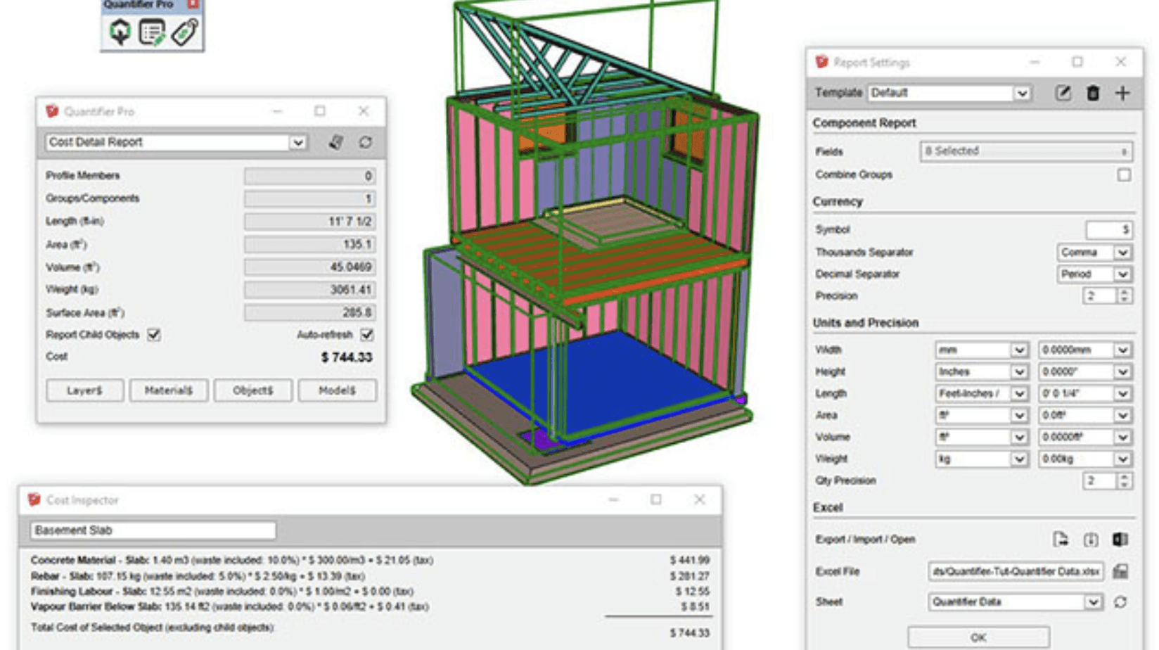Click the import icon in the Excel section

(x=1090, y=538)
